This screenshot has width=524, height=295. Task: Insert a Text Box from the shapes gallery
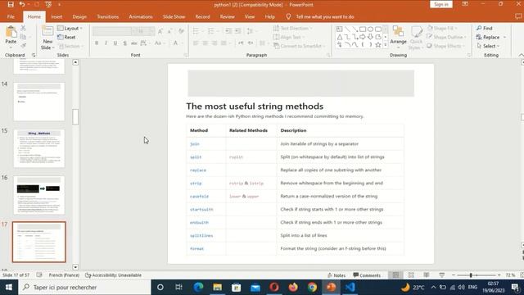point(340,29)
